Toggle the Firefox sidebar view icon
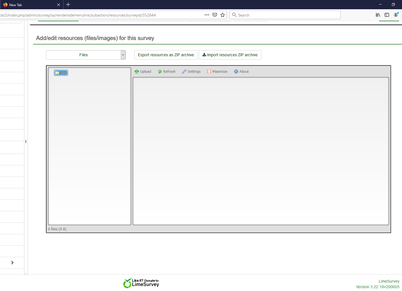This screenshot has width=402, height=291. click(387, 15)
